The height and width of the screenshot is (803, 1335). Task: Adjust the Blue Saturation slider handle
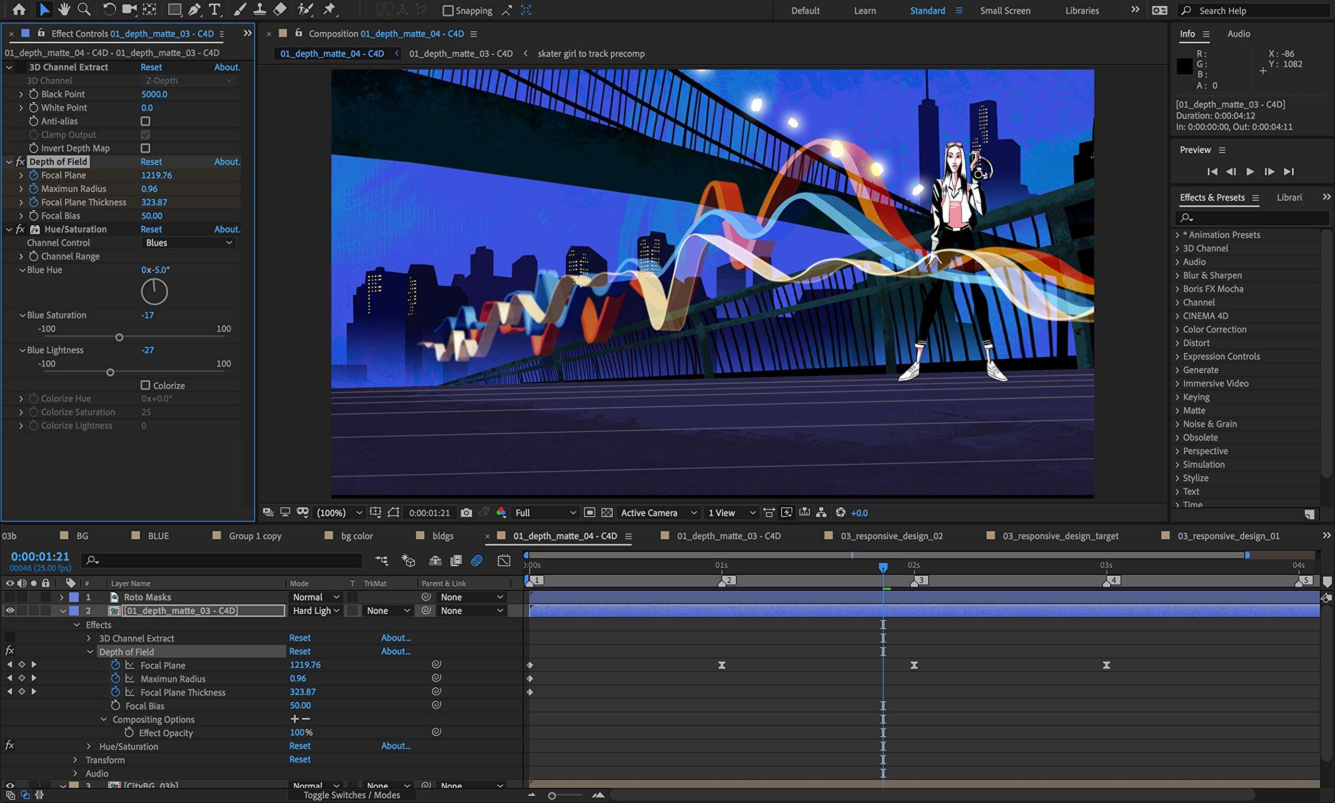pyautogui.click(x=119, y=337)
